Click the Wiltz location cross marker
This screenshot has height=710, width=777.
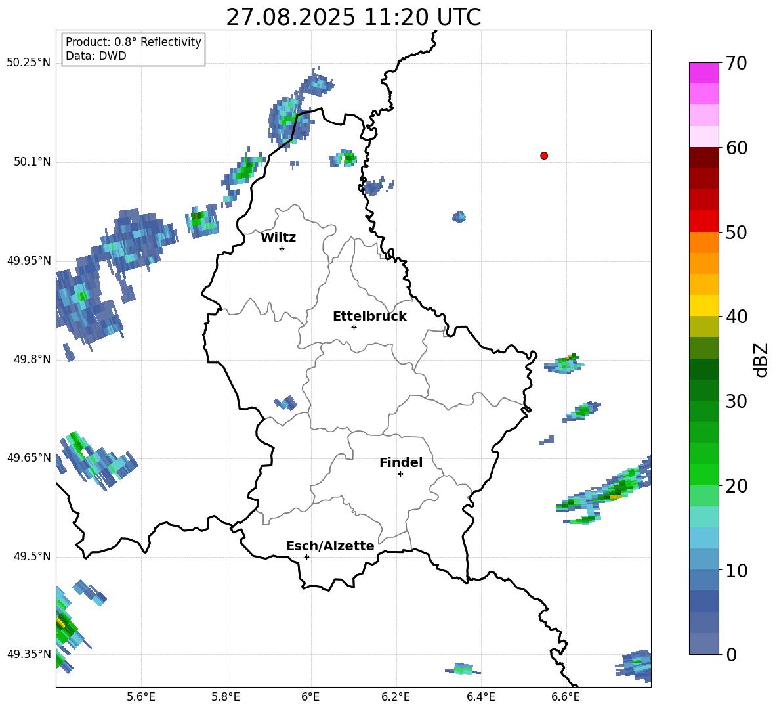click(x=282, y=248)
